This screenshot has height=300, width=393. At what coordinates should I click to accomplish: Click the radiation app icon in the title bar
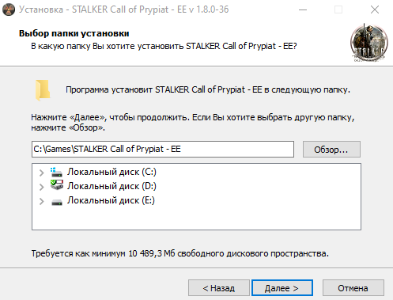[x=9, y=9]
